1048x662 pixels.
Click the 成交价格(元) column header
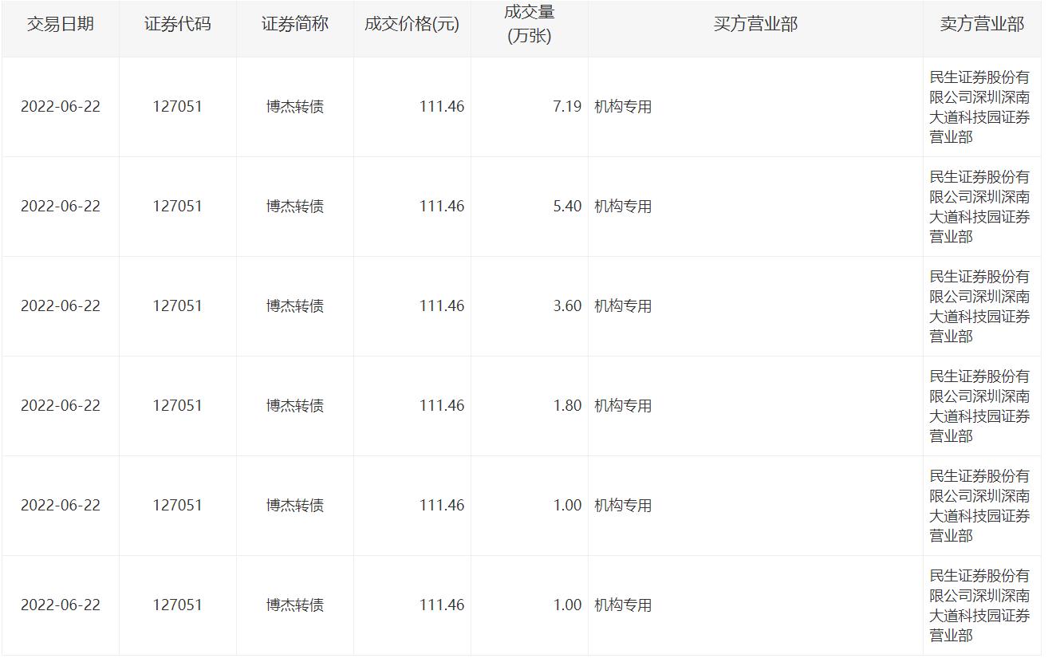tap(412, 24)
